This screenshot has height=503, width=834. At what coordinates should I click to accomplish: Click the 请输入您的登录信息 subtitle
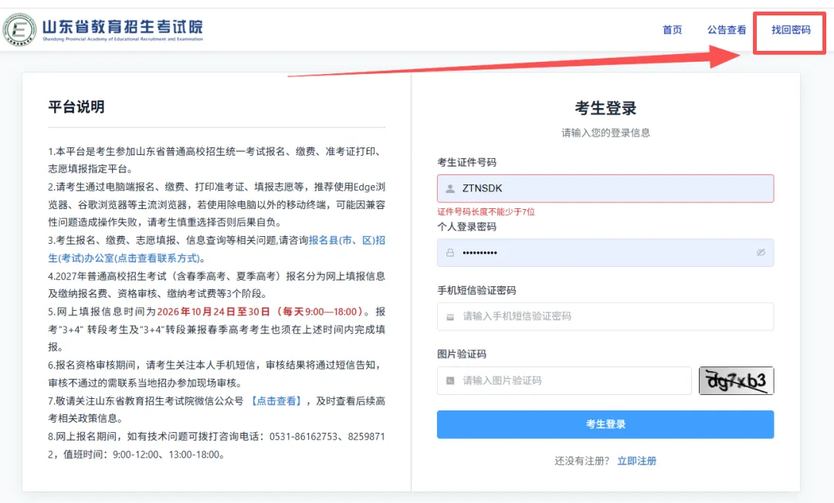pos(605,133)
